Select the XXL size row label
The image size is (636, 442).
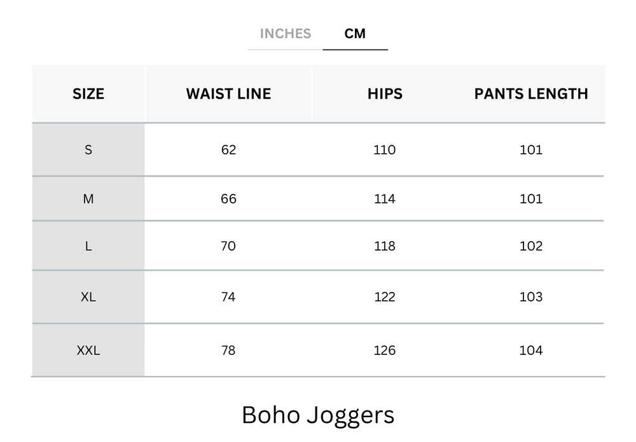(x=88, y=350)
